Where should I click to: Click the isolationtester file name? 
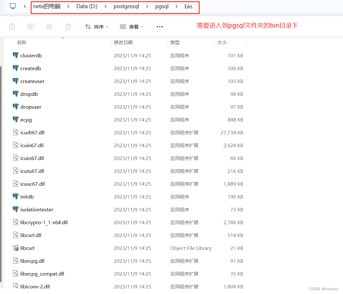coord(37,209)
